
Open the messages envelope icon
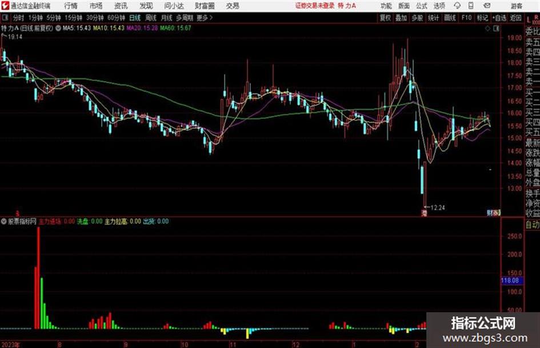point(487,6)
